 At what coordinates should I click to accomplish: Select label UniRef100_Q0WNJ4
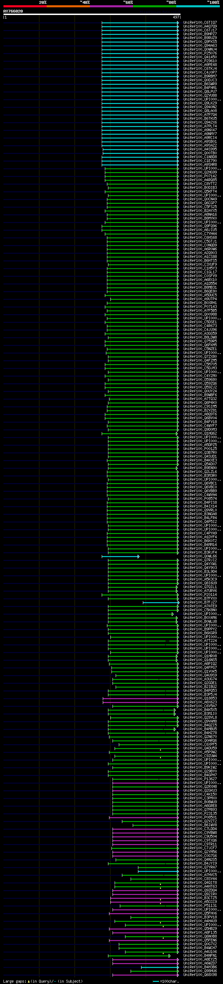tap(200, 49)
